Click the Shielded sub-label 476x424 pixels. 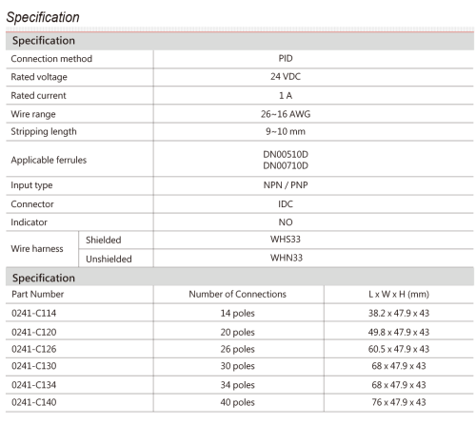(103, 240)
